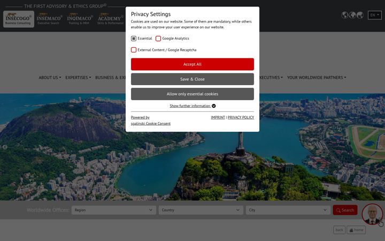Screen dimensions: 385x241
Task: Open the BUSINESS & EX... menu item
Action: [x=110, y=78]
